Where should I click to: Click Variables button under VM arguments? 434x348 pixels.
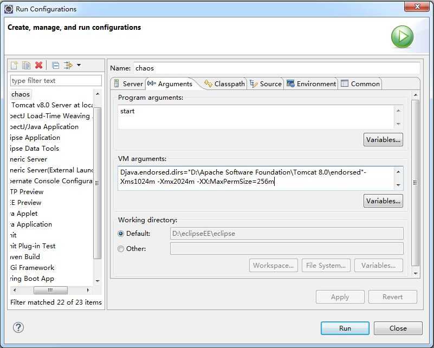click(383, 201)
